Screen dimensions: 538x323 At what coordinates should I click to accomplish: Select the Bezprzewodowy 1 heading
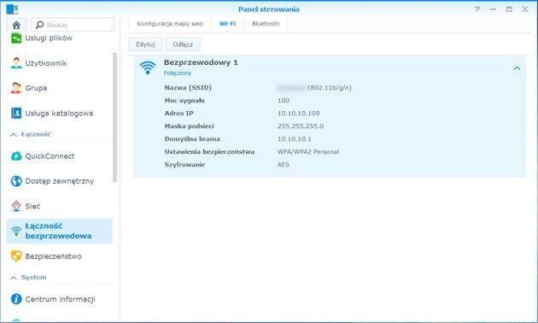click(x=201, y=62)
